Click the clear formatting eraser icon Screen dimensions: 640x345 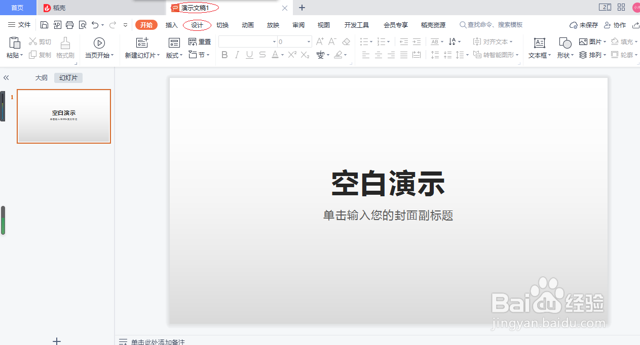pyautogui.click(x=346, y=41)
